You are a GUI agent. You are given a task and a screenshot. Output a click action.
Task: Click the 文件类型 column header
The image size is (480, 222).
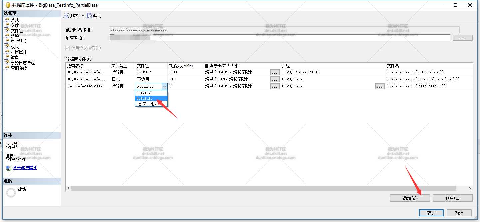[122, 66]
